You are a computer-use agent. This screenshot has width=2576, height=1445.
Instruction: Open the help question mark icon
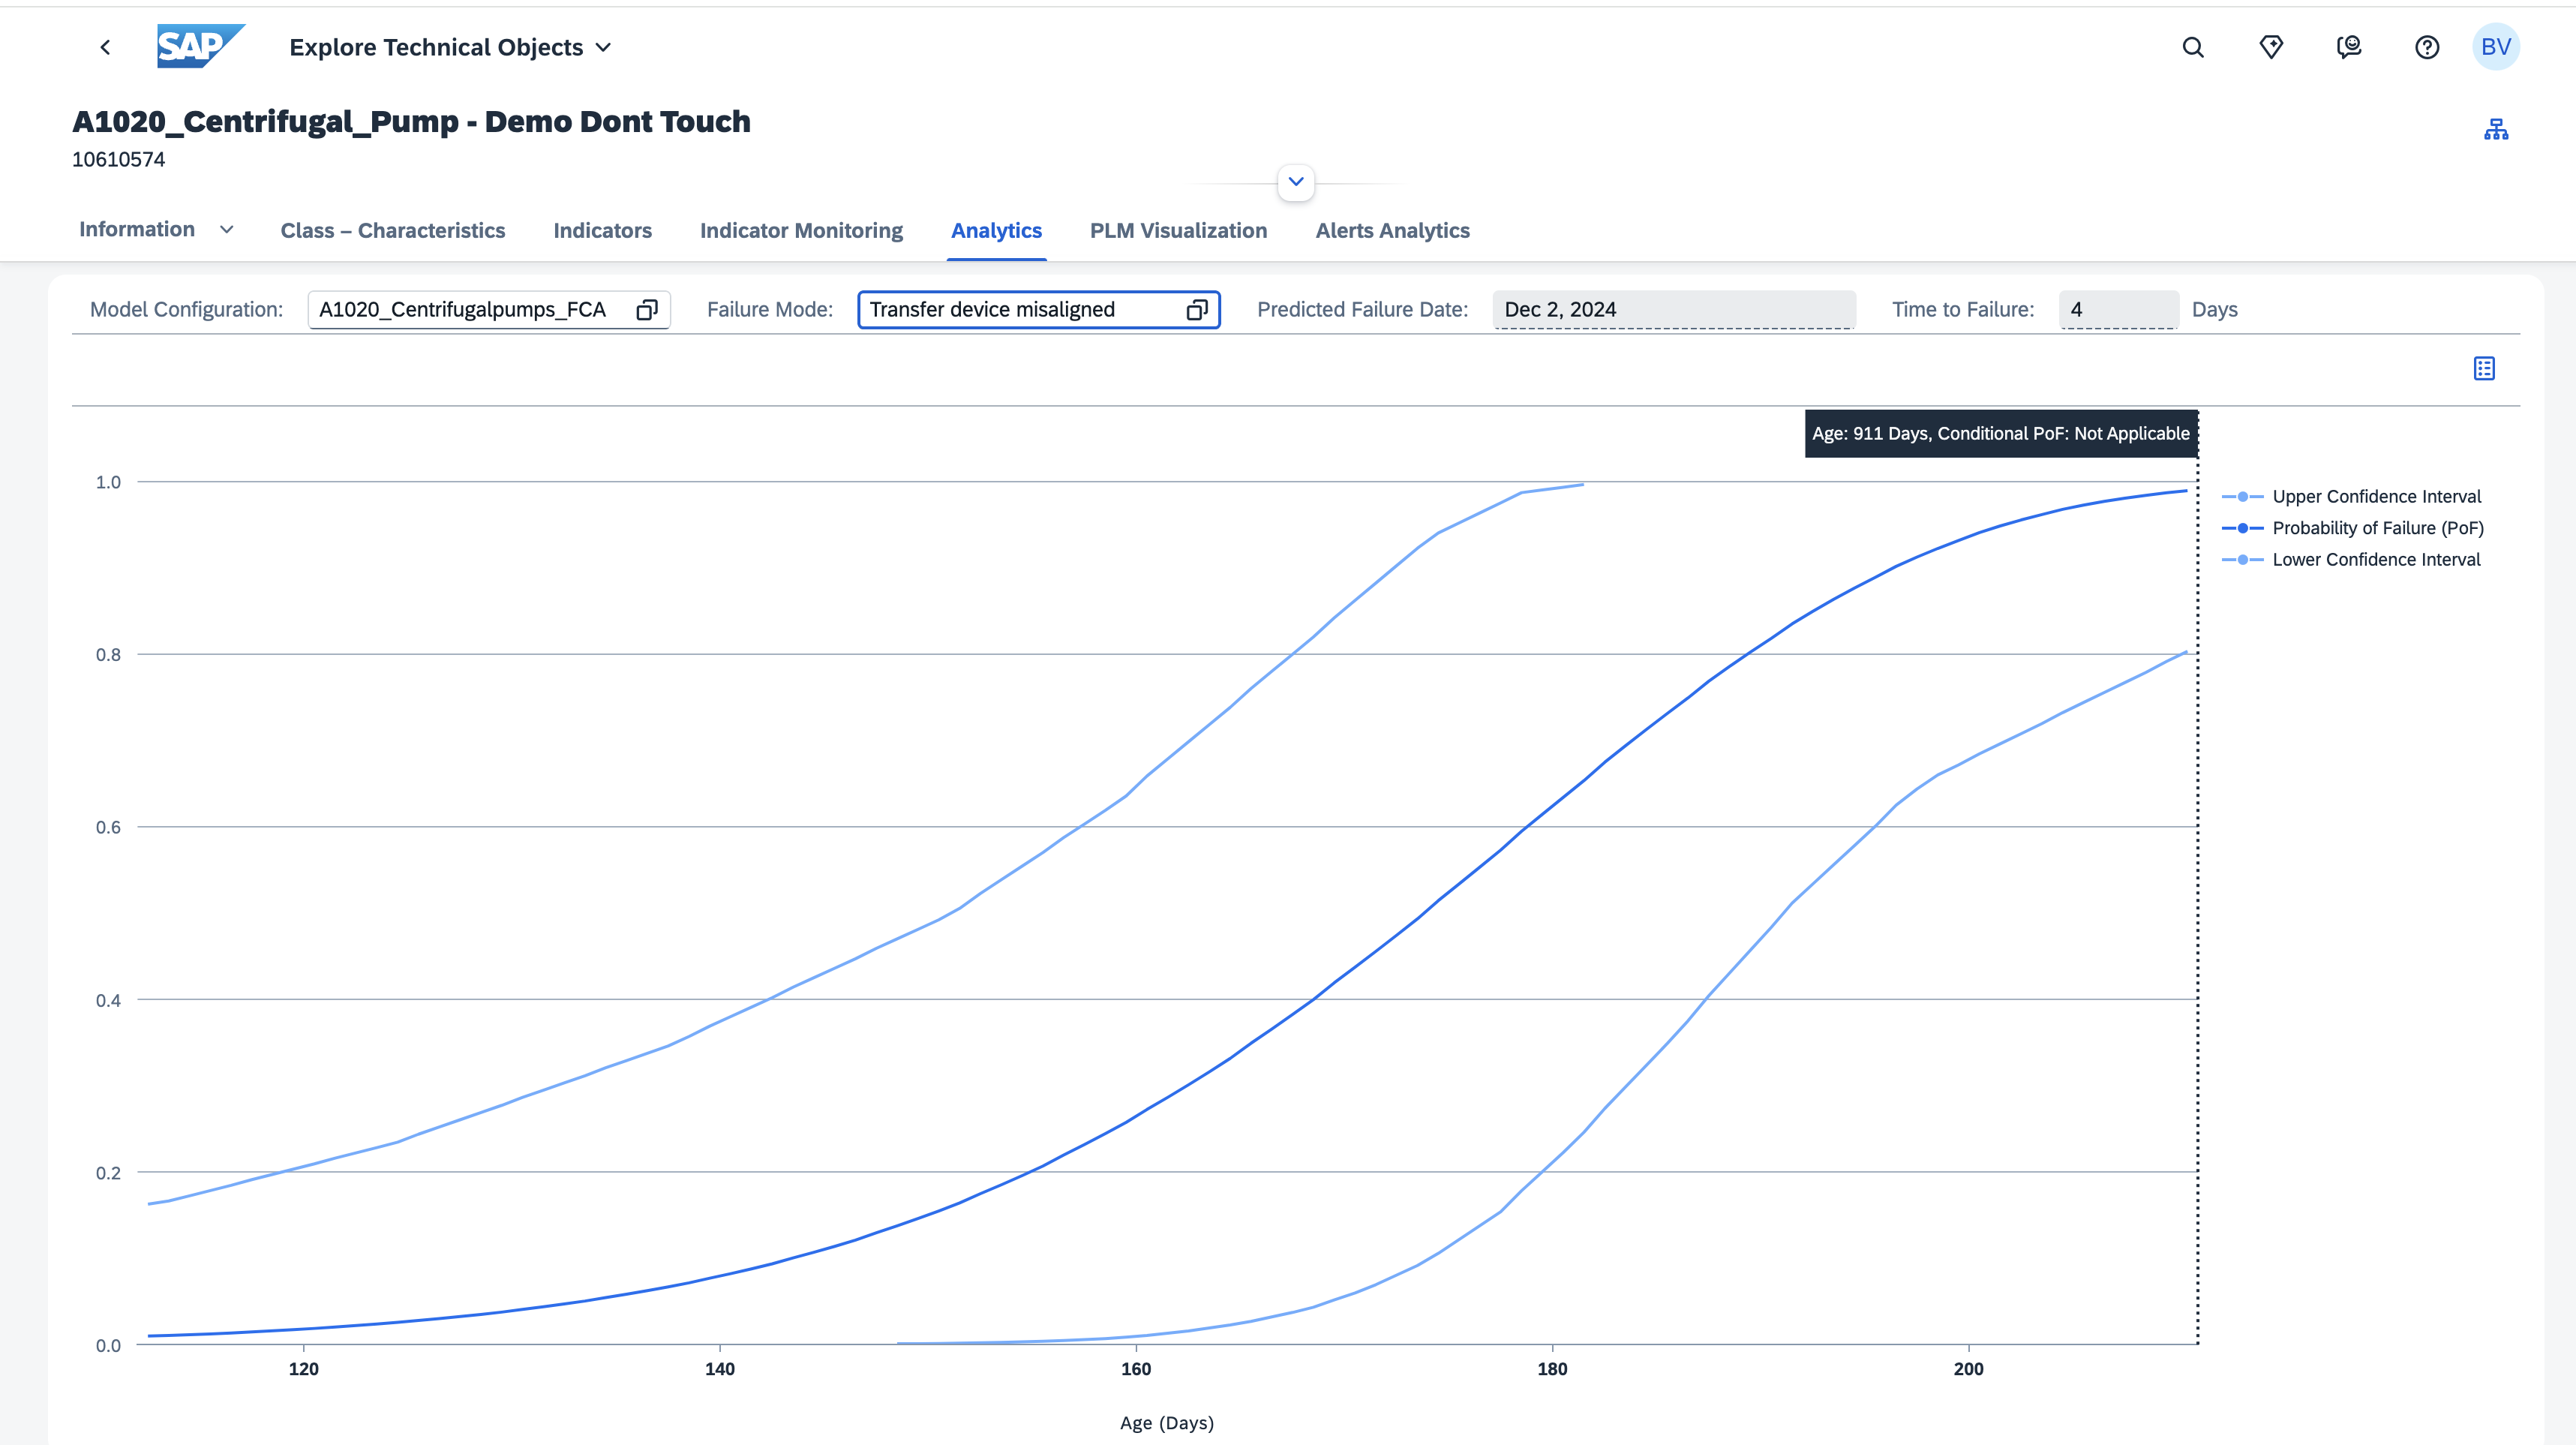[2427, 47]
